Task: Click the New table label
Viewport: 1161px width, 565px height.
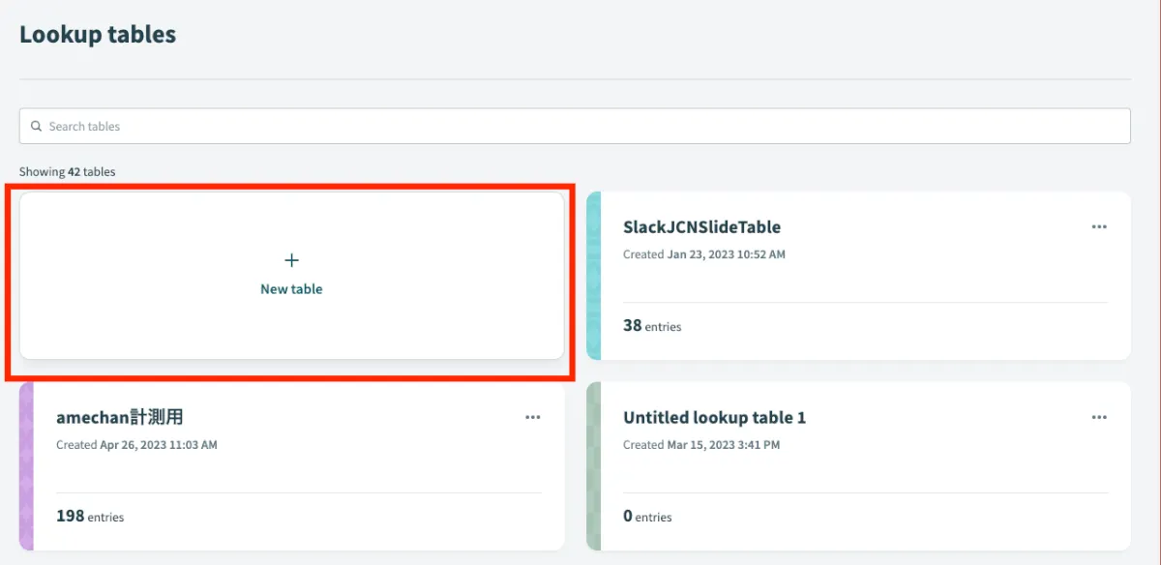Action: [x=291, y=289]
